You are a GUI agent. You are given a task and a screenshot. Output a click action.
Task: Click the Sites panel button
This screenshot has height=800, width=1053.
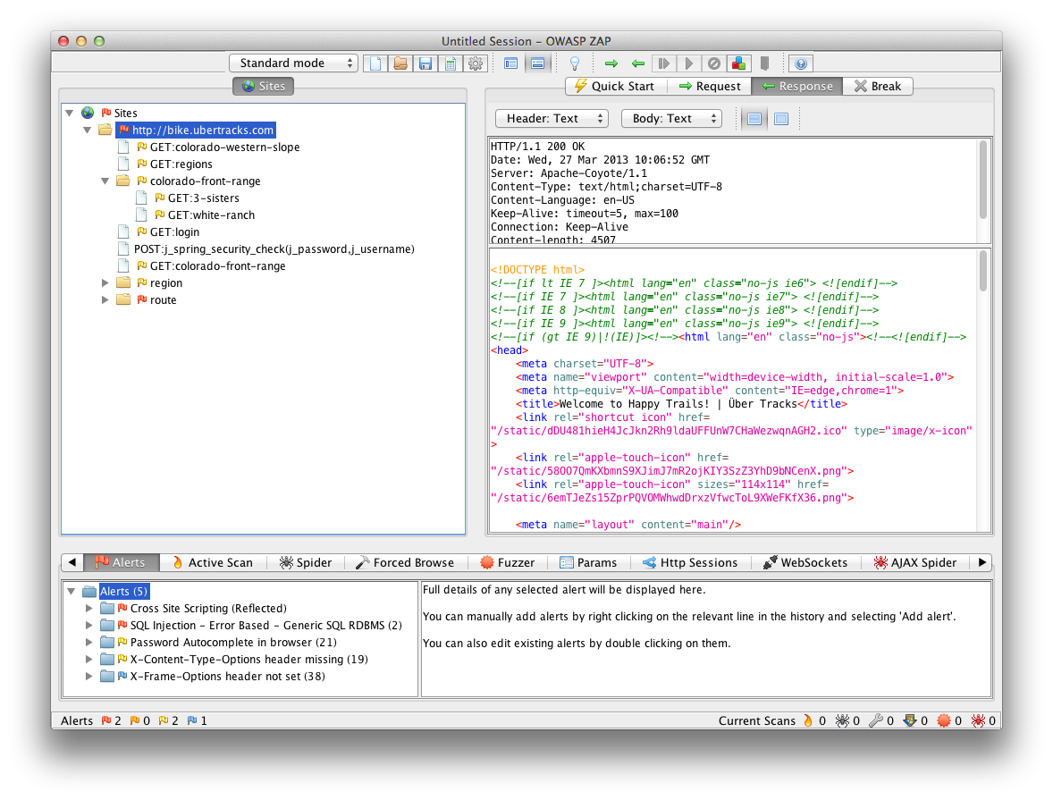[264, 87]
